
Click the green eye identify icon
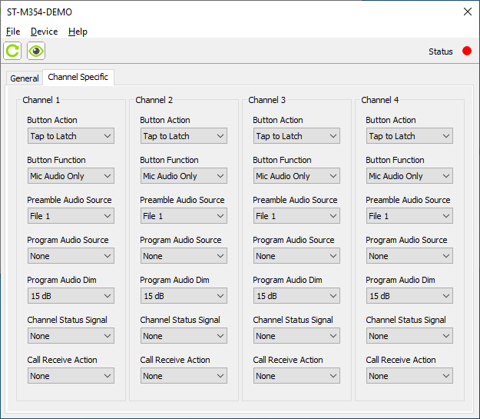(x=36, y=52)
